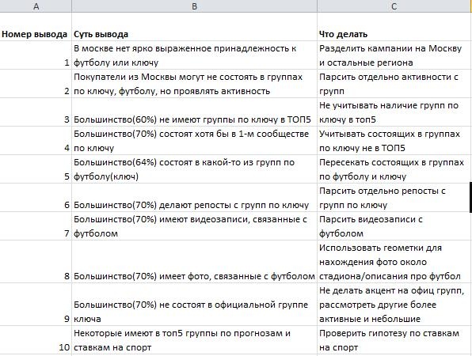The width and height of the screenshot is (472, 356).
Task: Click cell 'Большинство(70%) имеют видеозаписи'
Action: pyautogui.click(x=195, y=226)
